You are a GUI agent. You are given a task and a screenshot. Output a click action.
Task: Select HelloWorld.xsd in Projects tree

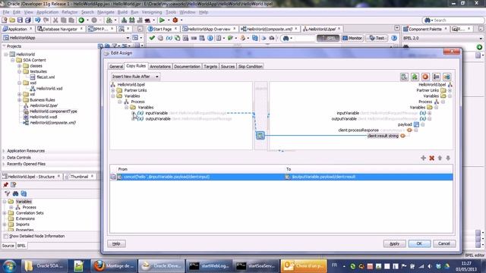click(x=49, y=89)
